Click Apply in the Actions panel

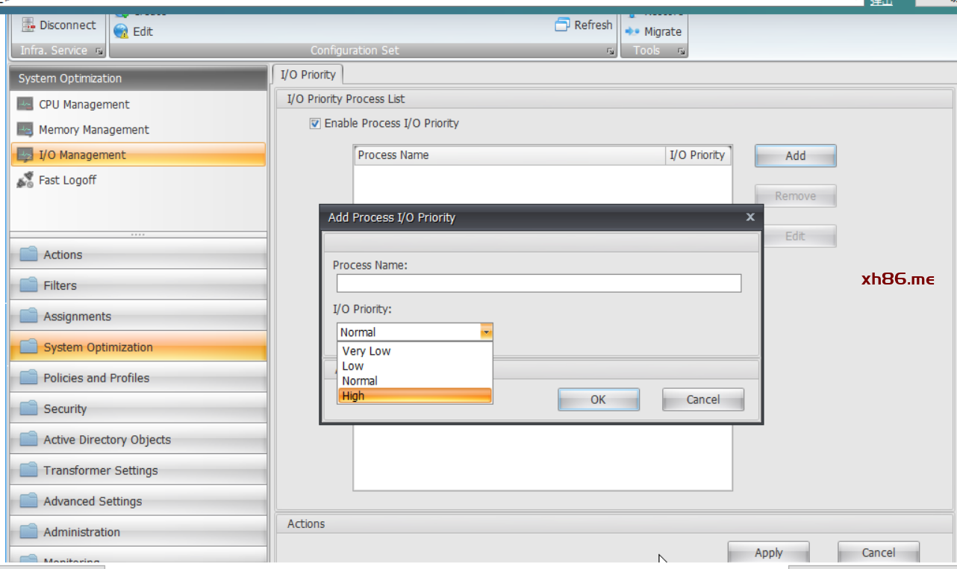(x=768, y=553)
